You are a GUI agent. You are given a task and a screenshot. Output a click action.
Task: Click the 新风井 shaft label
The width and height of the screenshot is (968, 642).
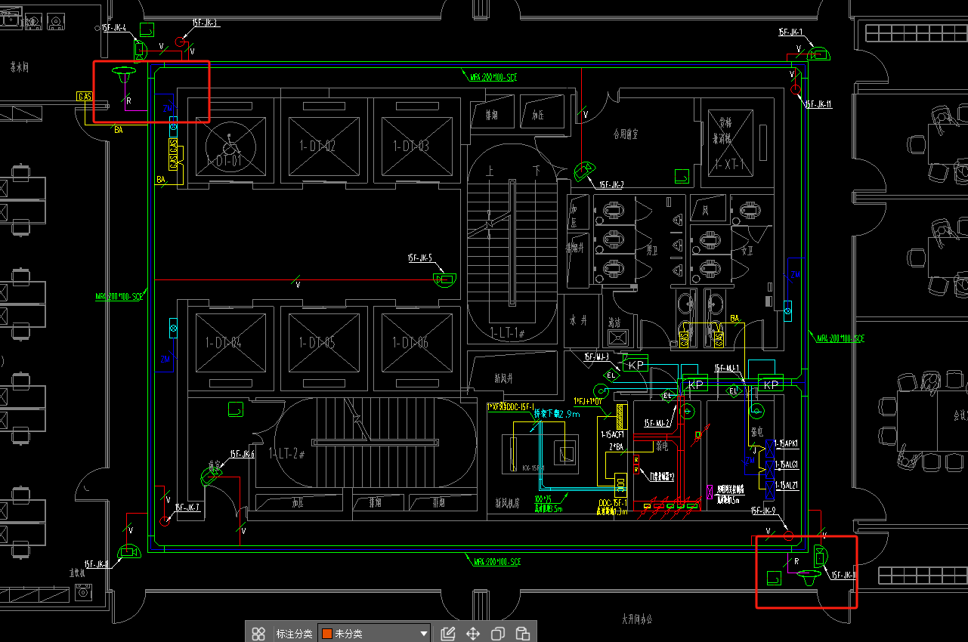504,378
